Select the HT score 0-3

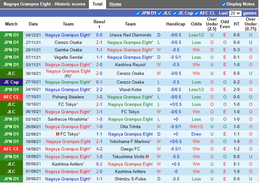pos(236,50)
